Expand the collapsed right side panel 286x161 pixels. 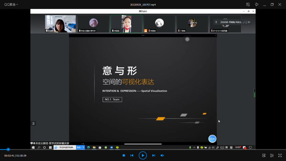254,93
